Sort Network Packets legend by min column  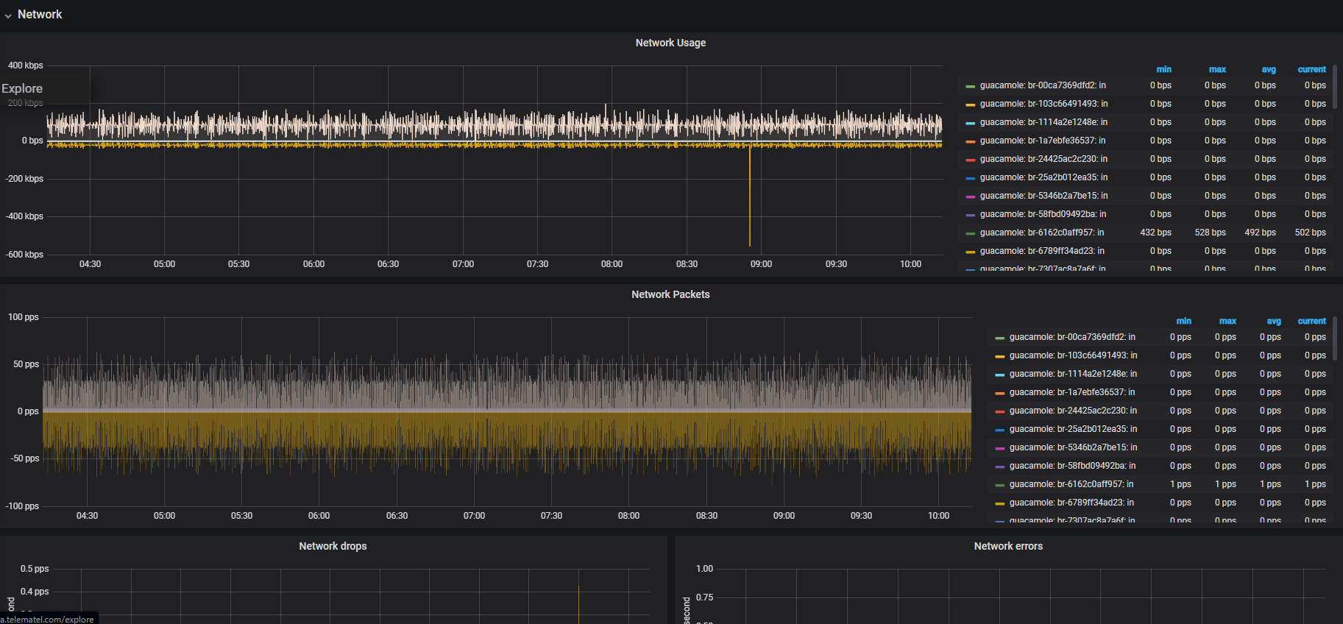(x=1183, y=321)
